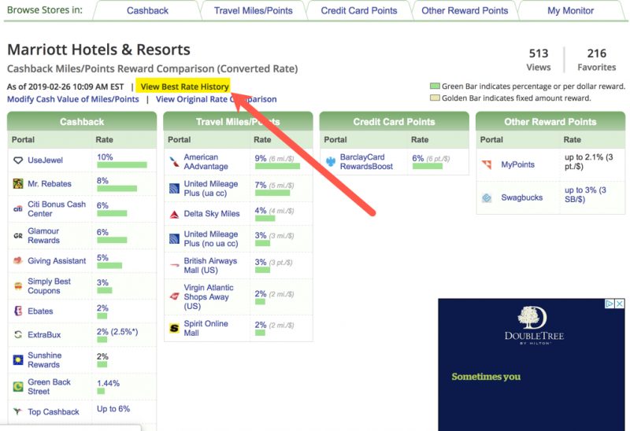Image resolution: width=630 pixels, height=431 pixels.
Task: Click the 513 Views counter
Action: tap(539, 60)
